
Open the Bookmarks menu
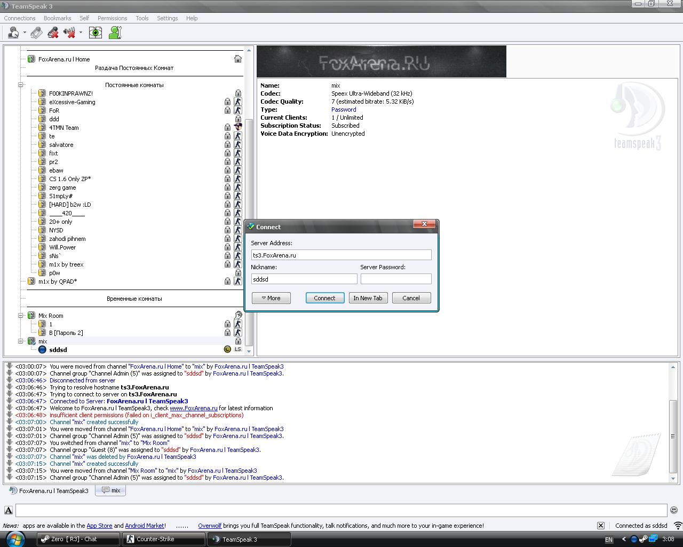tap(57, 18)
